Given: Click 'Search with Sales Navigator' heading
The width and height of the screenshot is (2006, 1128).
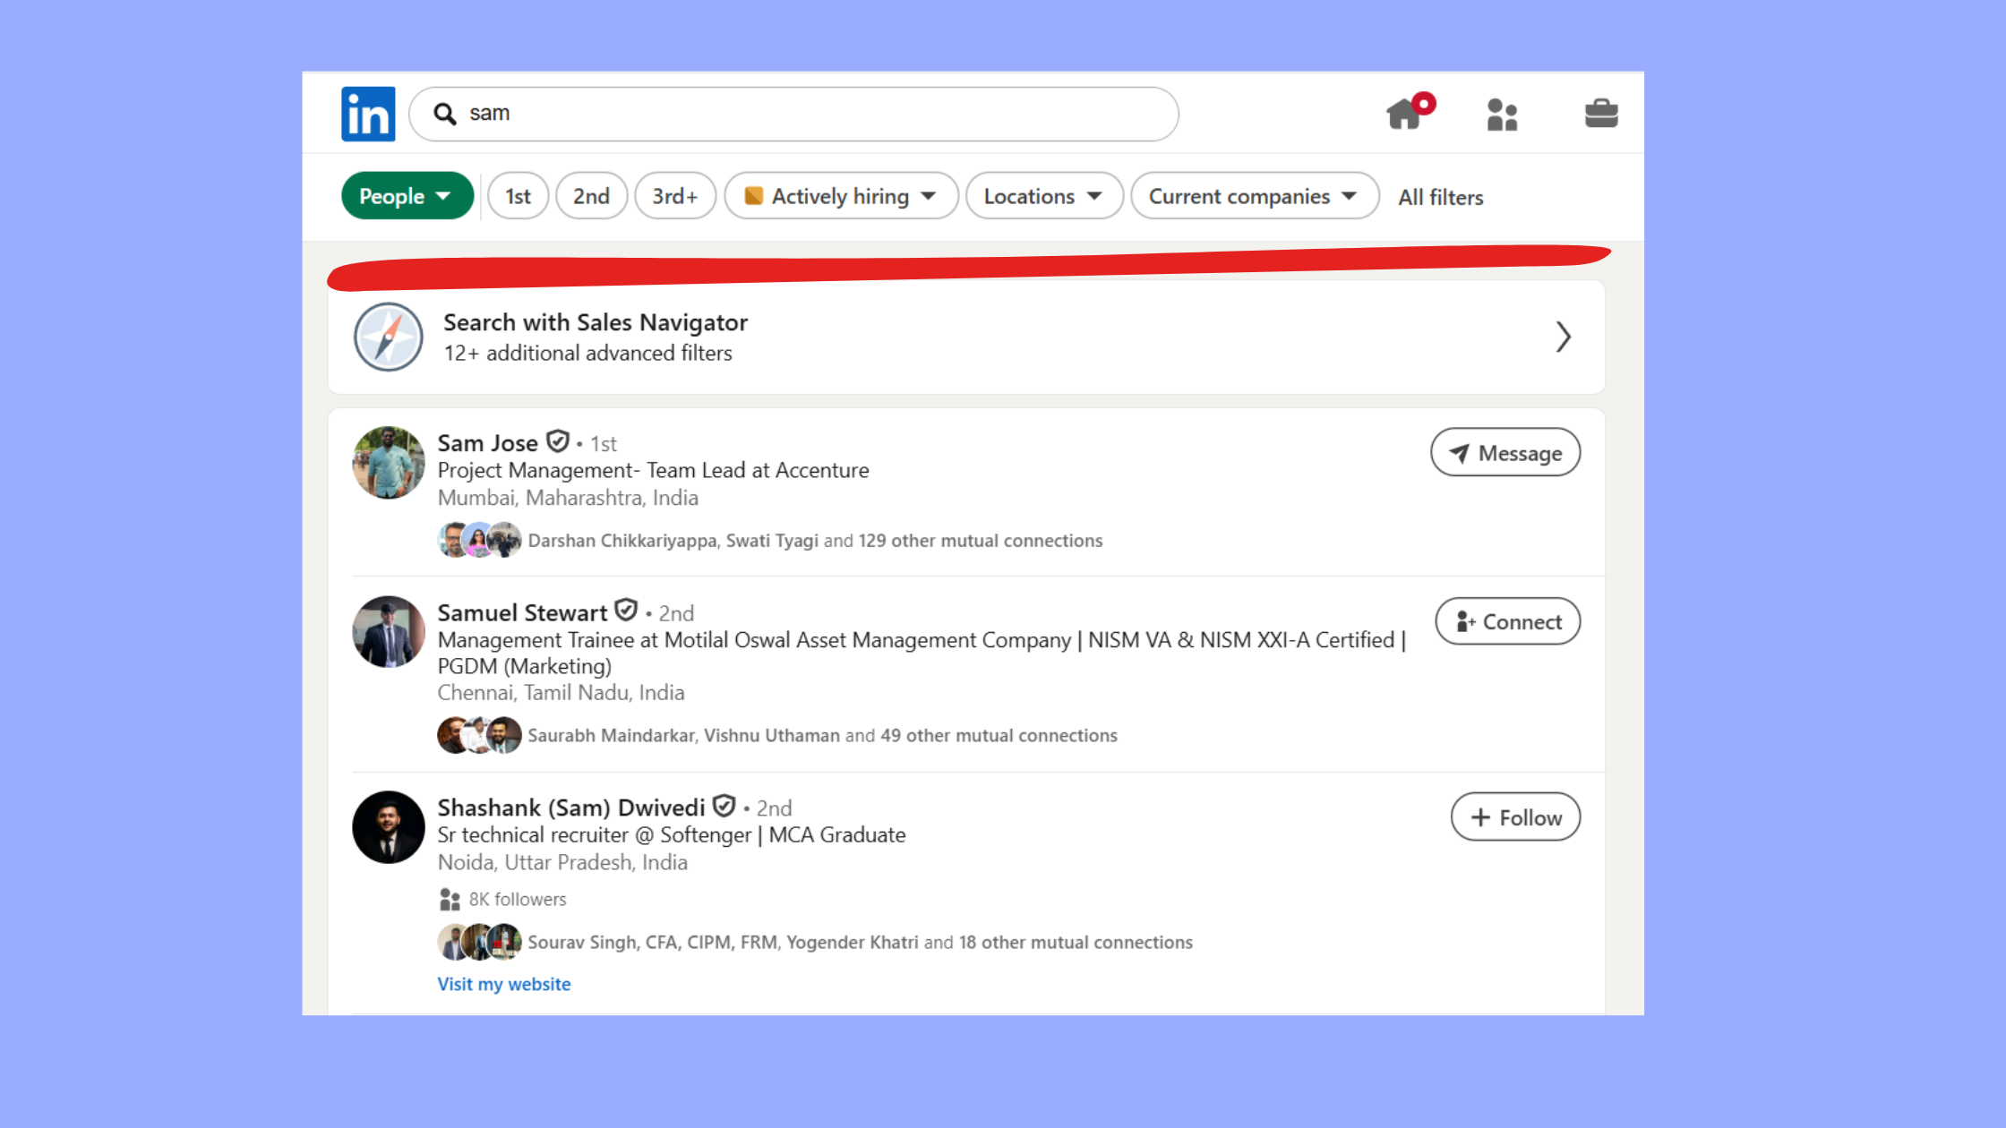Looking at the screenshot, I should (x=596, y=322).
